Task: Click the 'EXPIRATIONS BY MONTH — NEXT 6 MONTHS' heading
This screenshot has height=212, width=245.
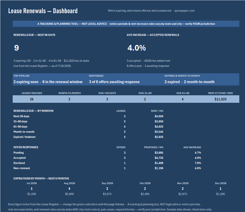Action: pyautogui.click(x=41, y=178)
